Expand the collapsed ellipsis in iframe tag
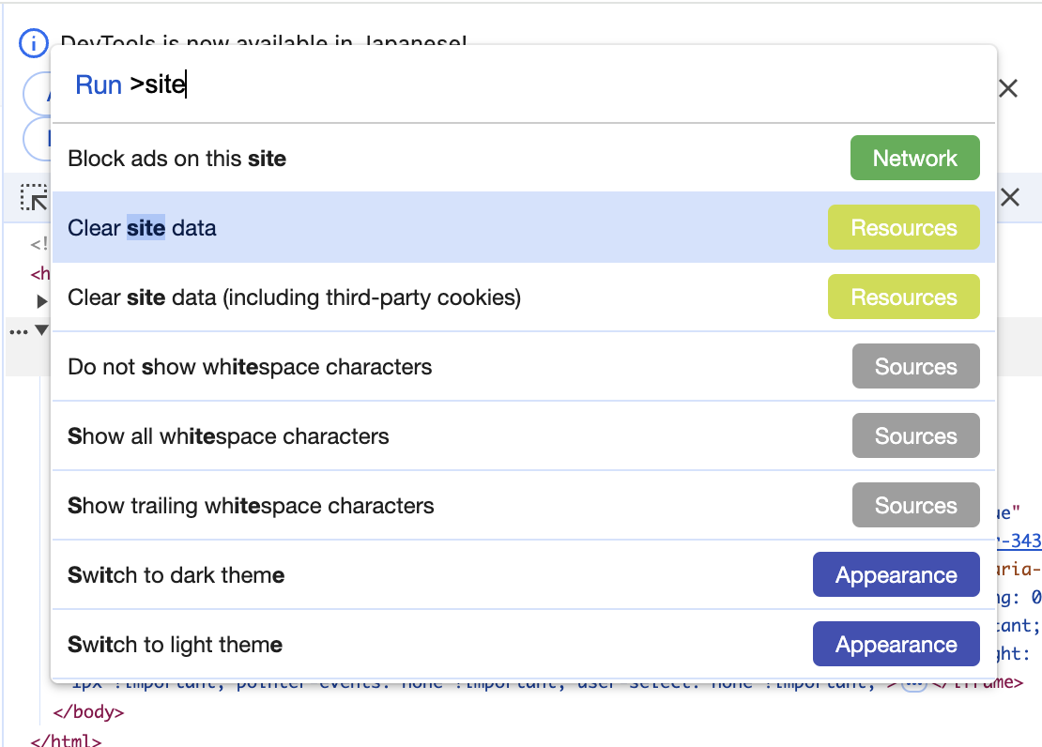 click(913, 684)
